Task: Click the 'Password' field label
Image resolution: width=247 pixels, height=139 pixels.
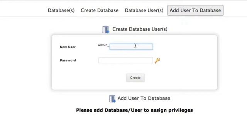Action: click(x=68, y=60)
